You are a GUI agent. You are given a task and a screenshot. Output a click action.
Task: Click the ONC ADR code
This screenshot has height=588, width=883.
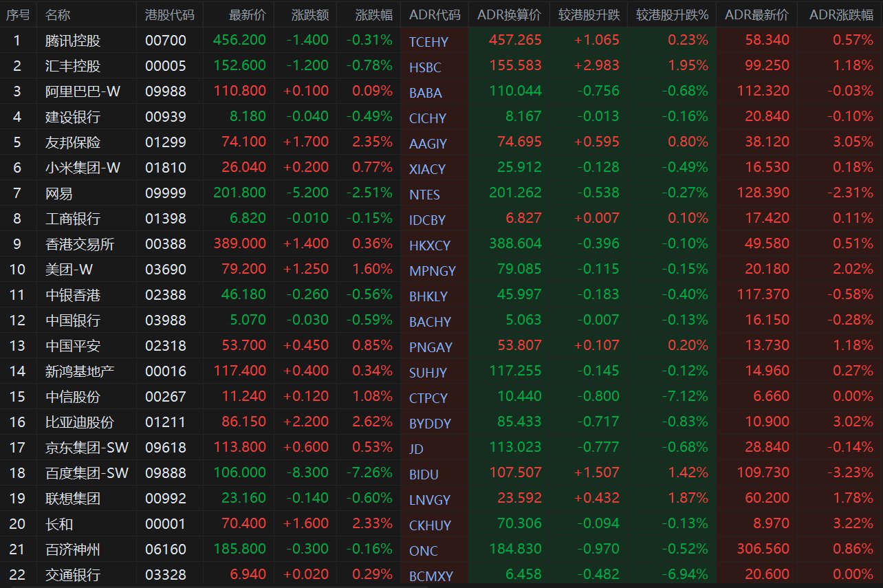click(x=424, y=551)
